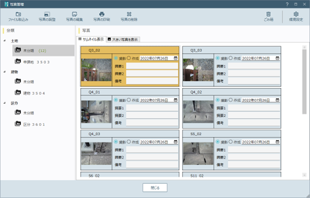This screenshot has height=198, width=310.
Task: Select 撮影 radio on Q3_03 card
Action: coord(218,58)
